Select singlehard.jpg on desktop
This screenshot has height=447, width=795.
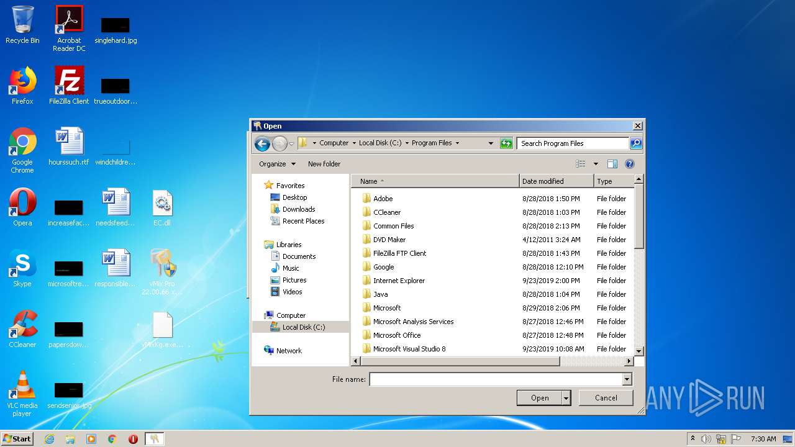116,29
